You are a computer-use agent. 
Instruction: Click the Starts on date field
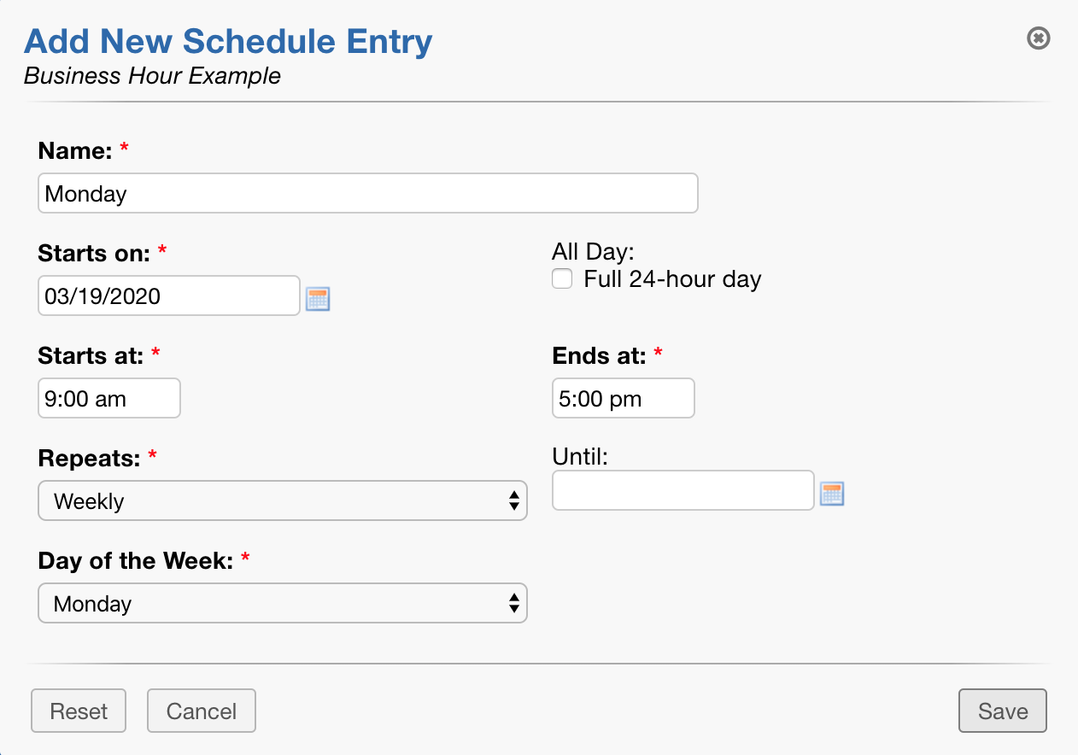click(168, 296)
